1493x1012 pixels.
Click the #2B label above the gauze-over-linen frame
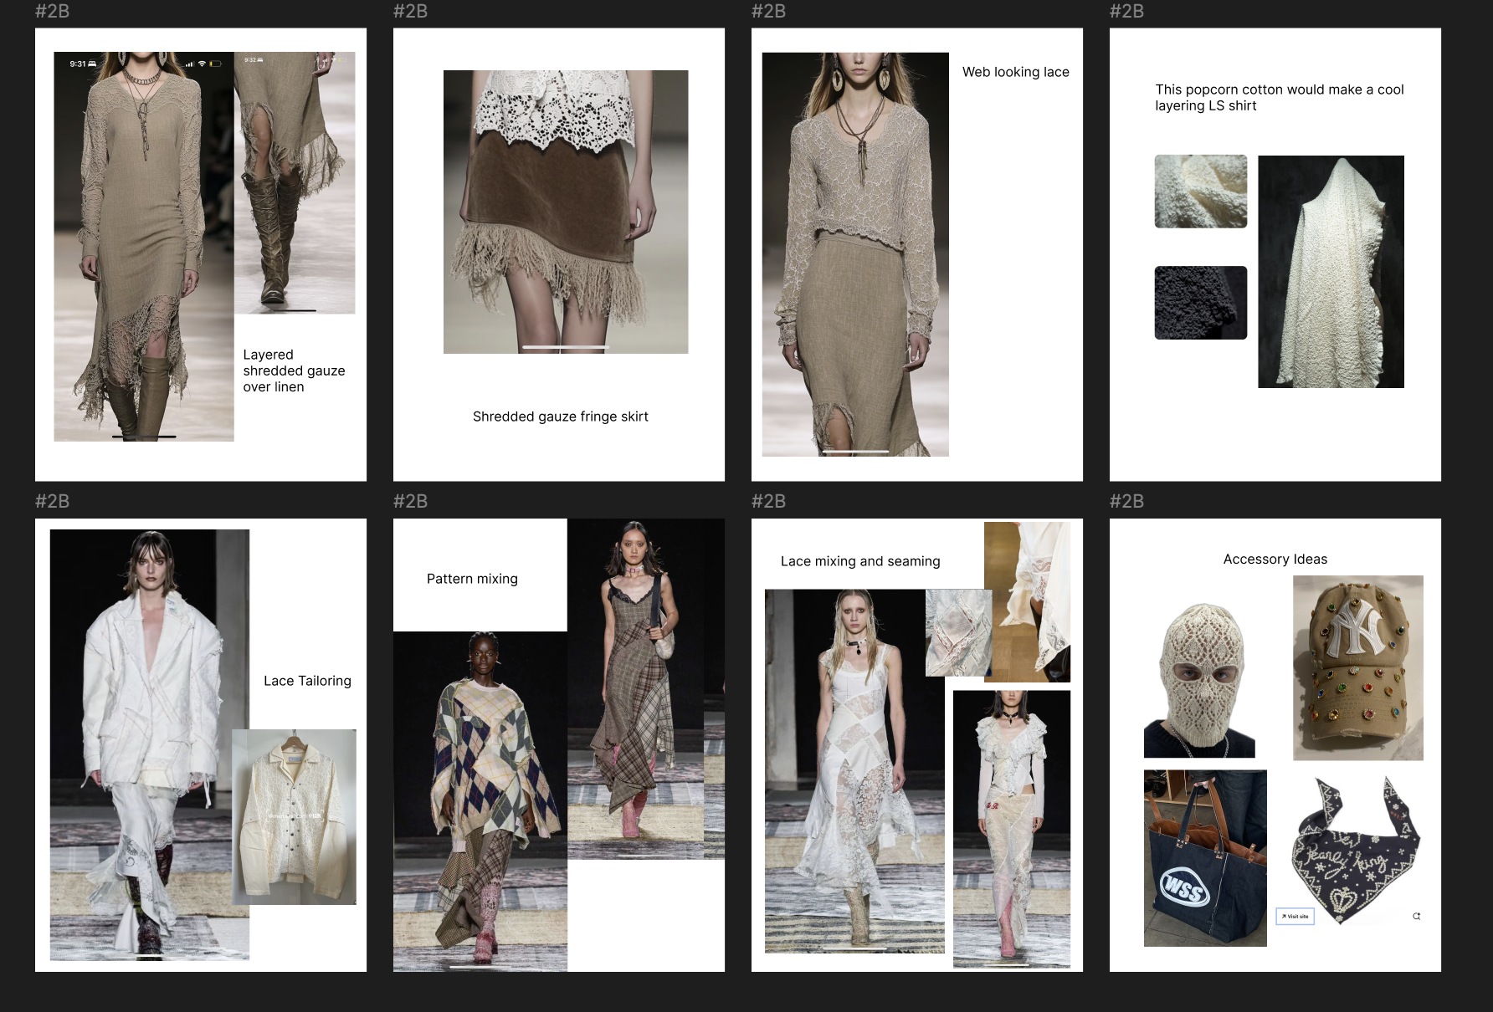[x=52, y=11]
